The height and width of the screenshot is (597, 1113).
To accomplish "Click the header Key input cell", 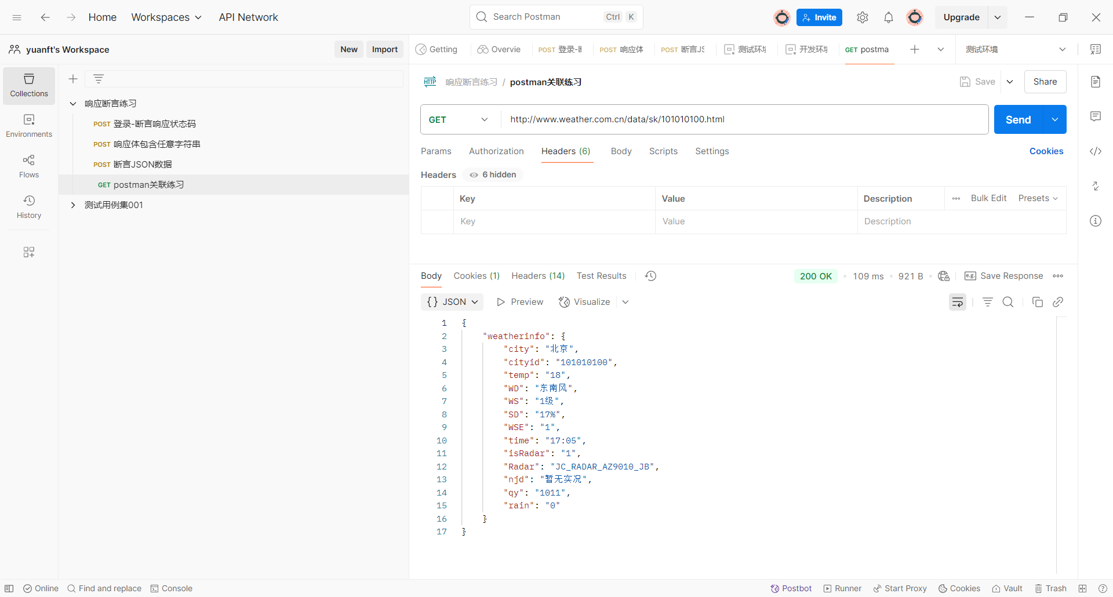I will pyautogui.click(x=554, y=221).
